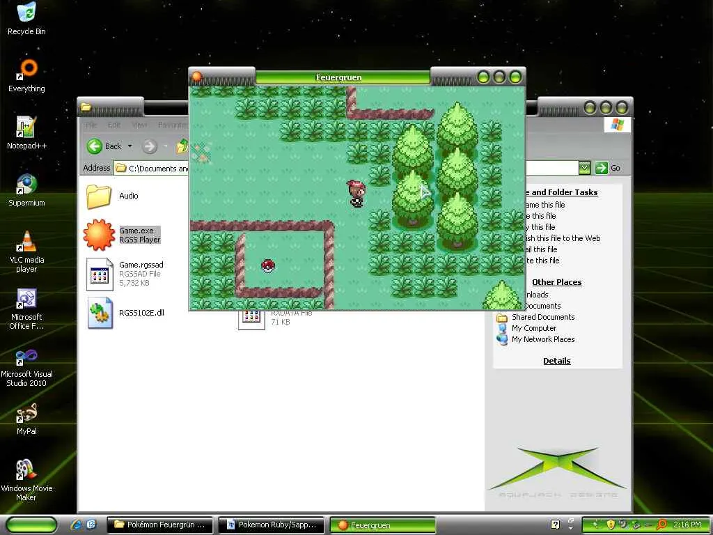The image size is (713, 535).
Task: Open the Recycle Bin desktop icon
Action: point(26,19)
